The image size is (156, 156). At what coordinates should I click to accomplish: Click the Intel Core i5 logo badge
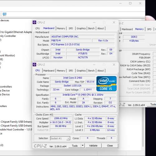coord(106,84)
